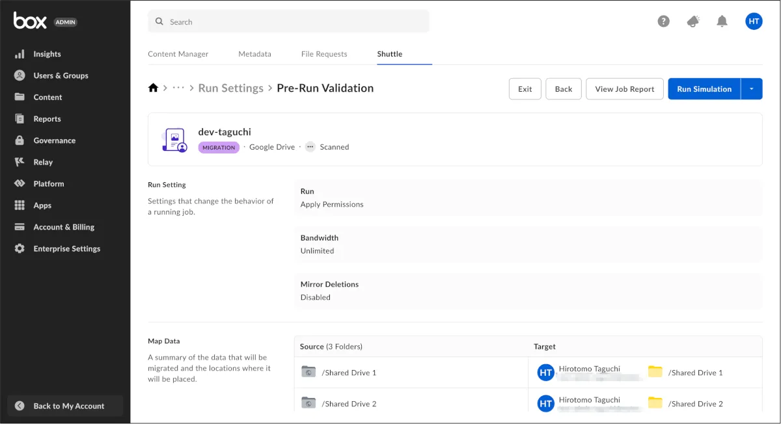Open the notifications bell

(x=722, y=21)
